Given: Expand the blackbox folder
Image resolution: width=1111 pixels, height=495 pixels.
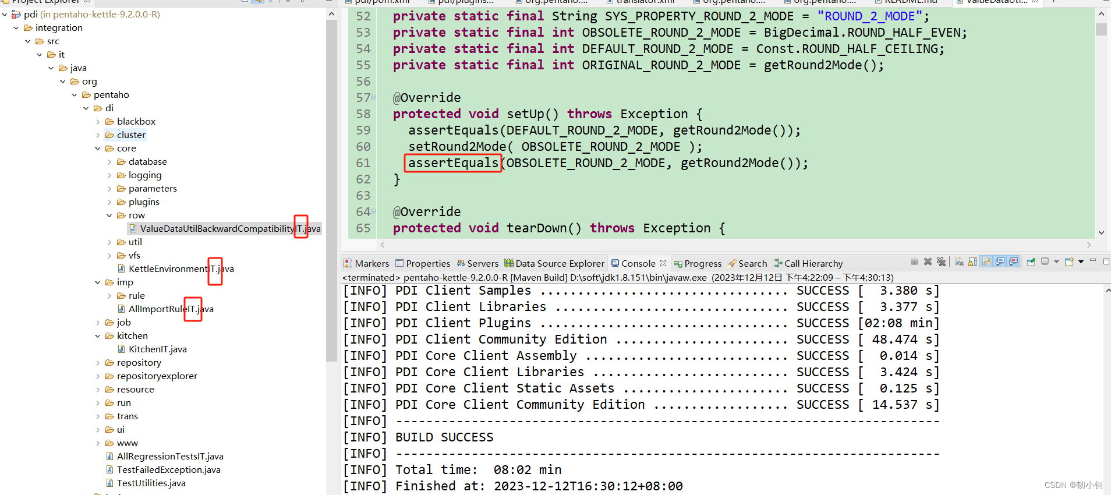Looking at the screenshot, I should 98,122.
